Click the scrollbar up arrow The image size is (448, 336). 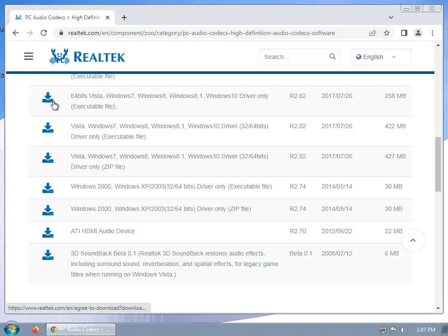[438, 45]
